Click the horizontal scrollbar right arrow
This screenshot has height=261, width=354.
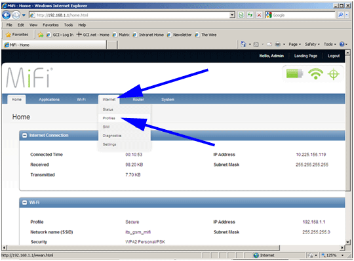(x=342, y=248)
